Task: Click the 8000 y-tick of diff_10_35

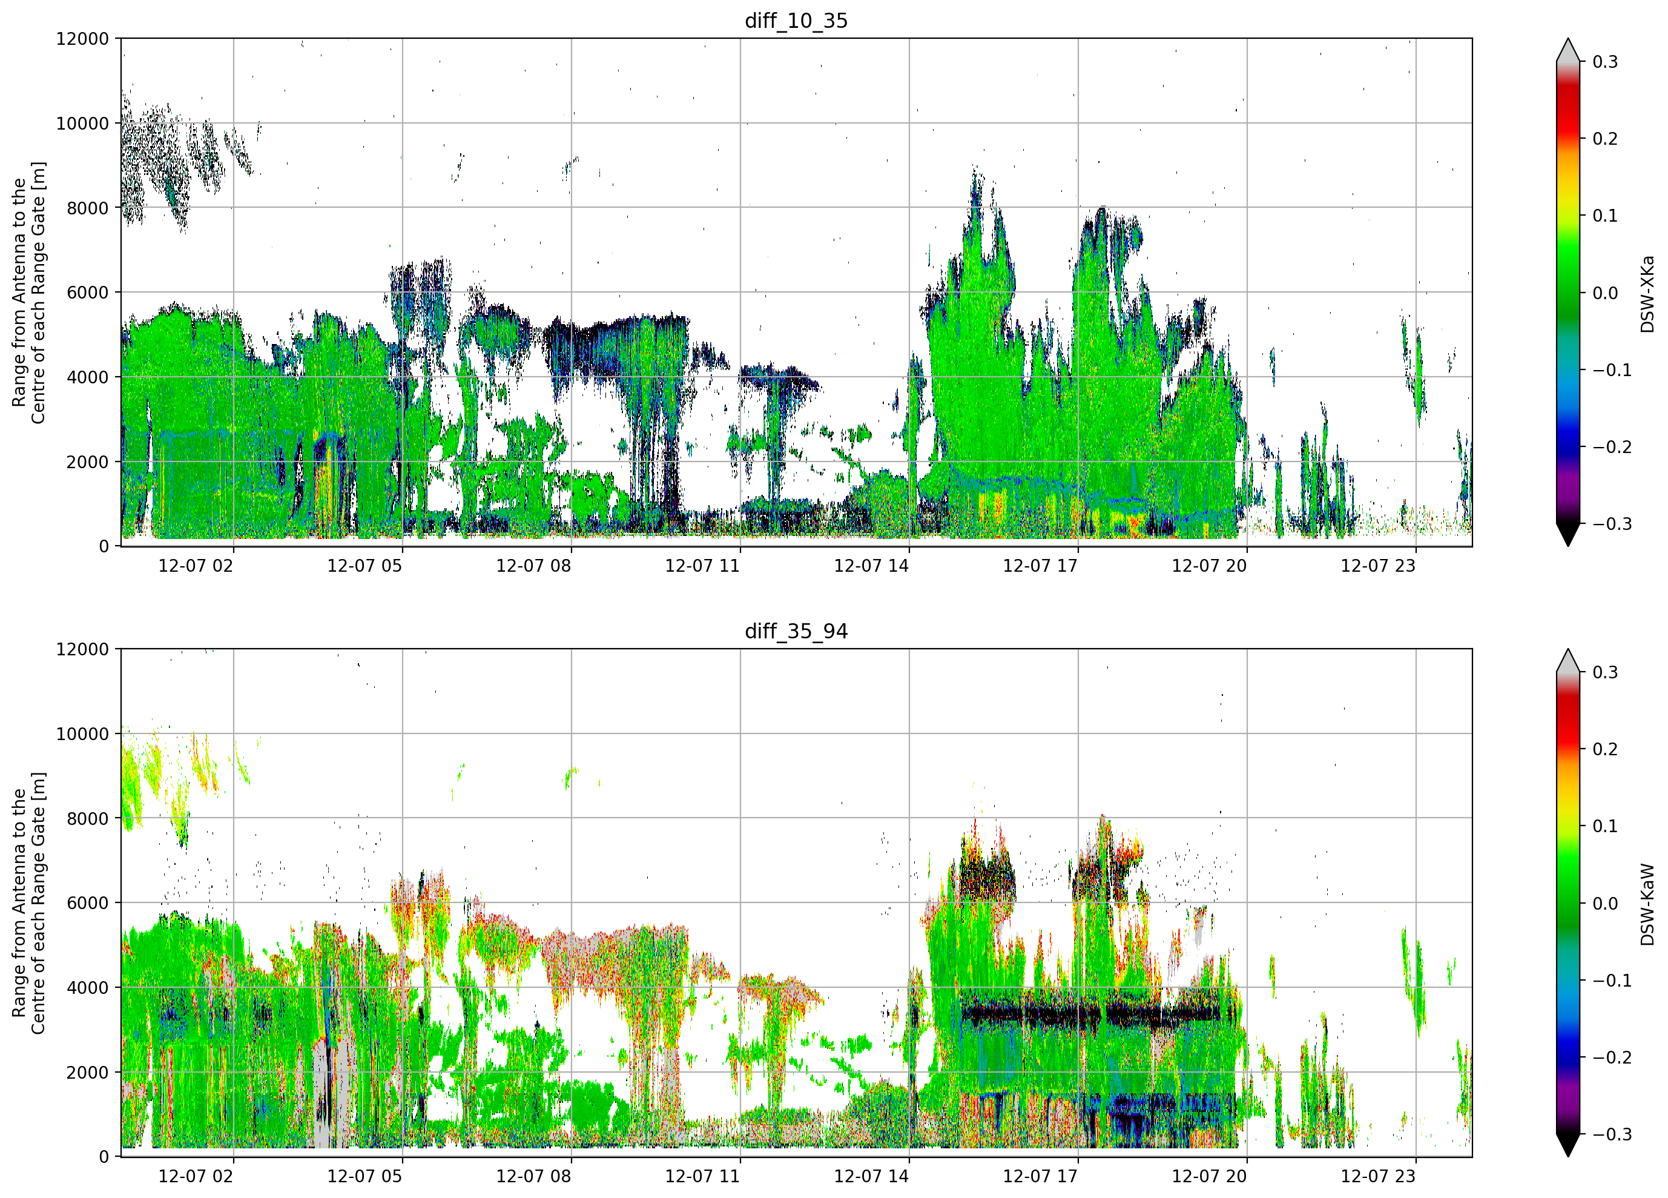Action: pyautogui.click(x=88, y=208)
